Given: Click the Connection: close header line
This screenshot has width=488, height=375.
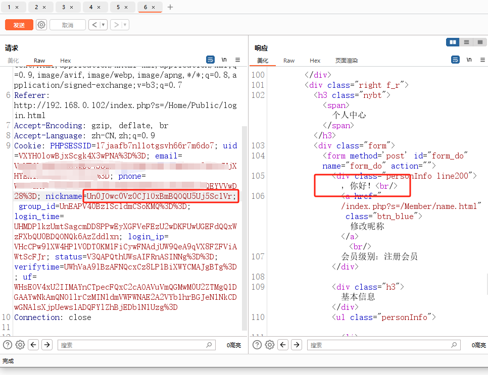Looking at the screenshot, I should click(53, 317).
